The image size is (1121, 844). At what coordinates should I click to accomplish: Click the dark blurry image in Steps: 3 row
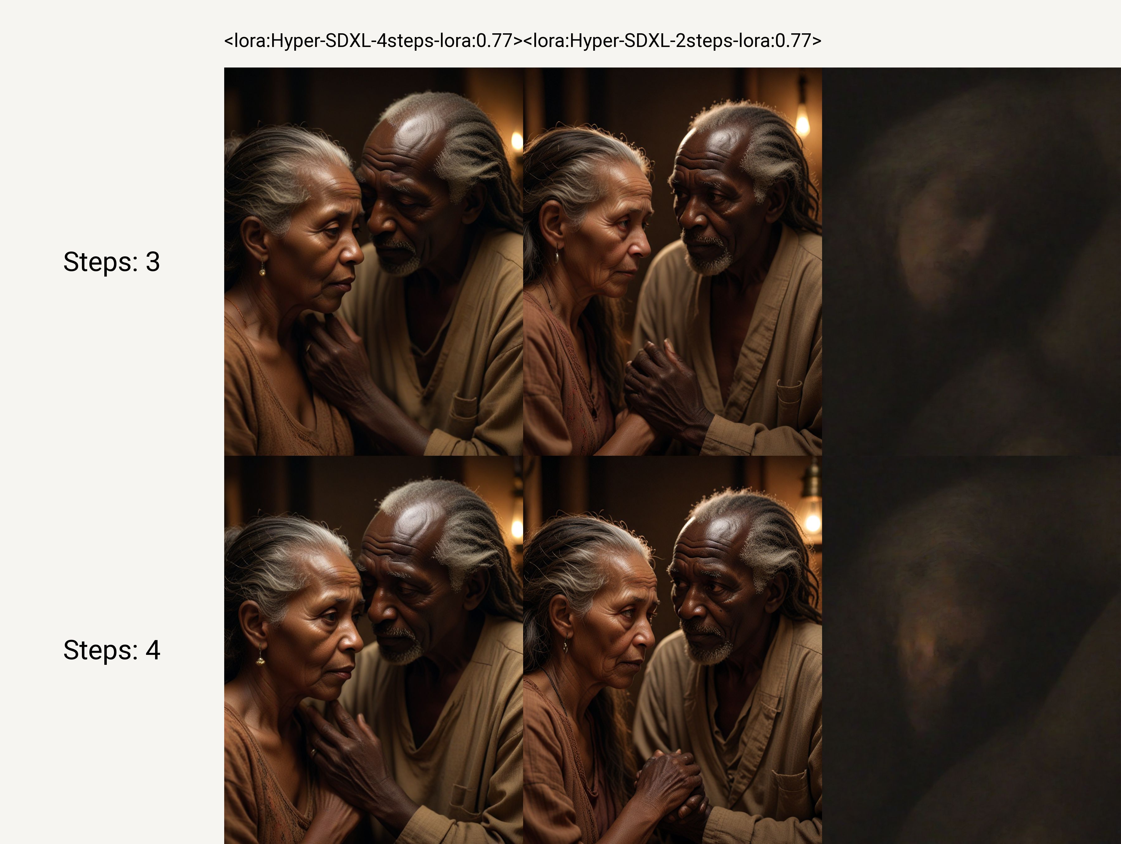[972, 261]
